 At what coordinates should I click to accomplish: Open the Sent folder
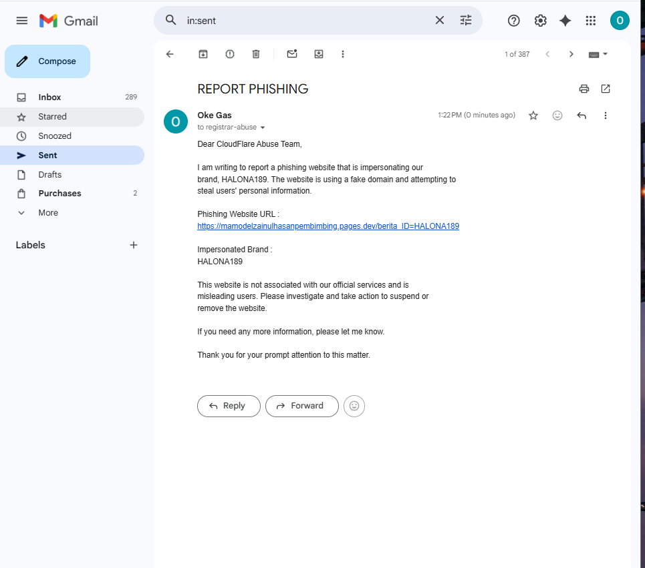point(72,156)
